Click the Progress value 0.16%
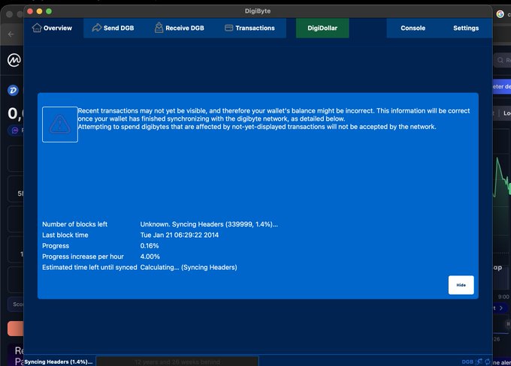 (x=150, y=246)
